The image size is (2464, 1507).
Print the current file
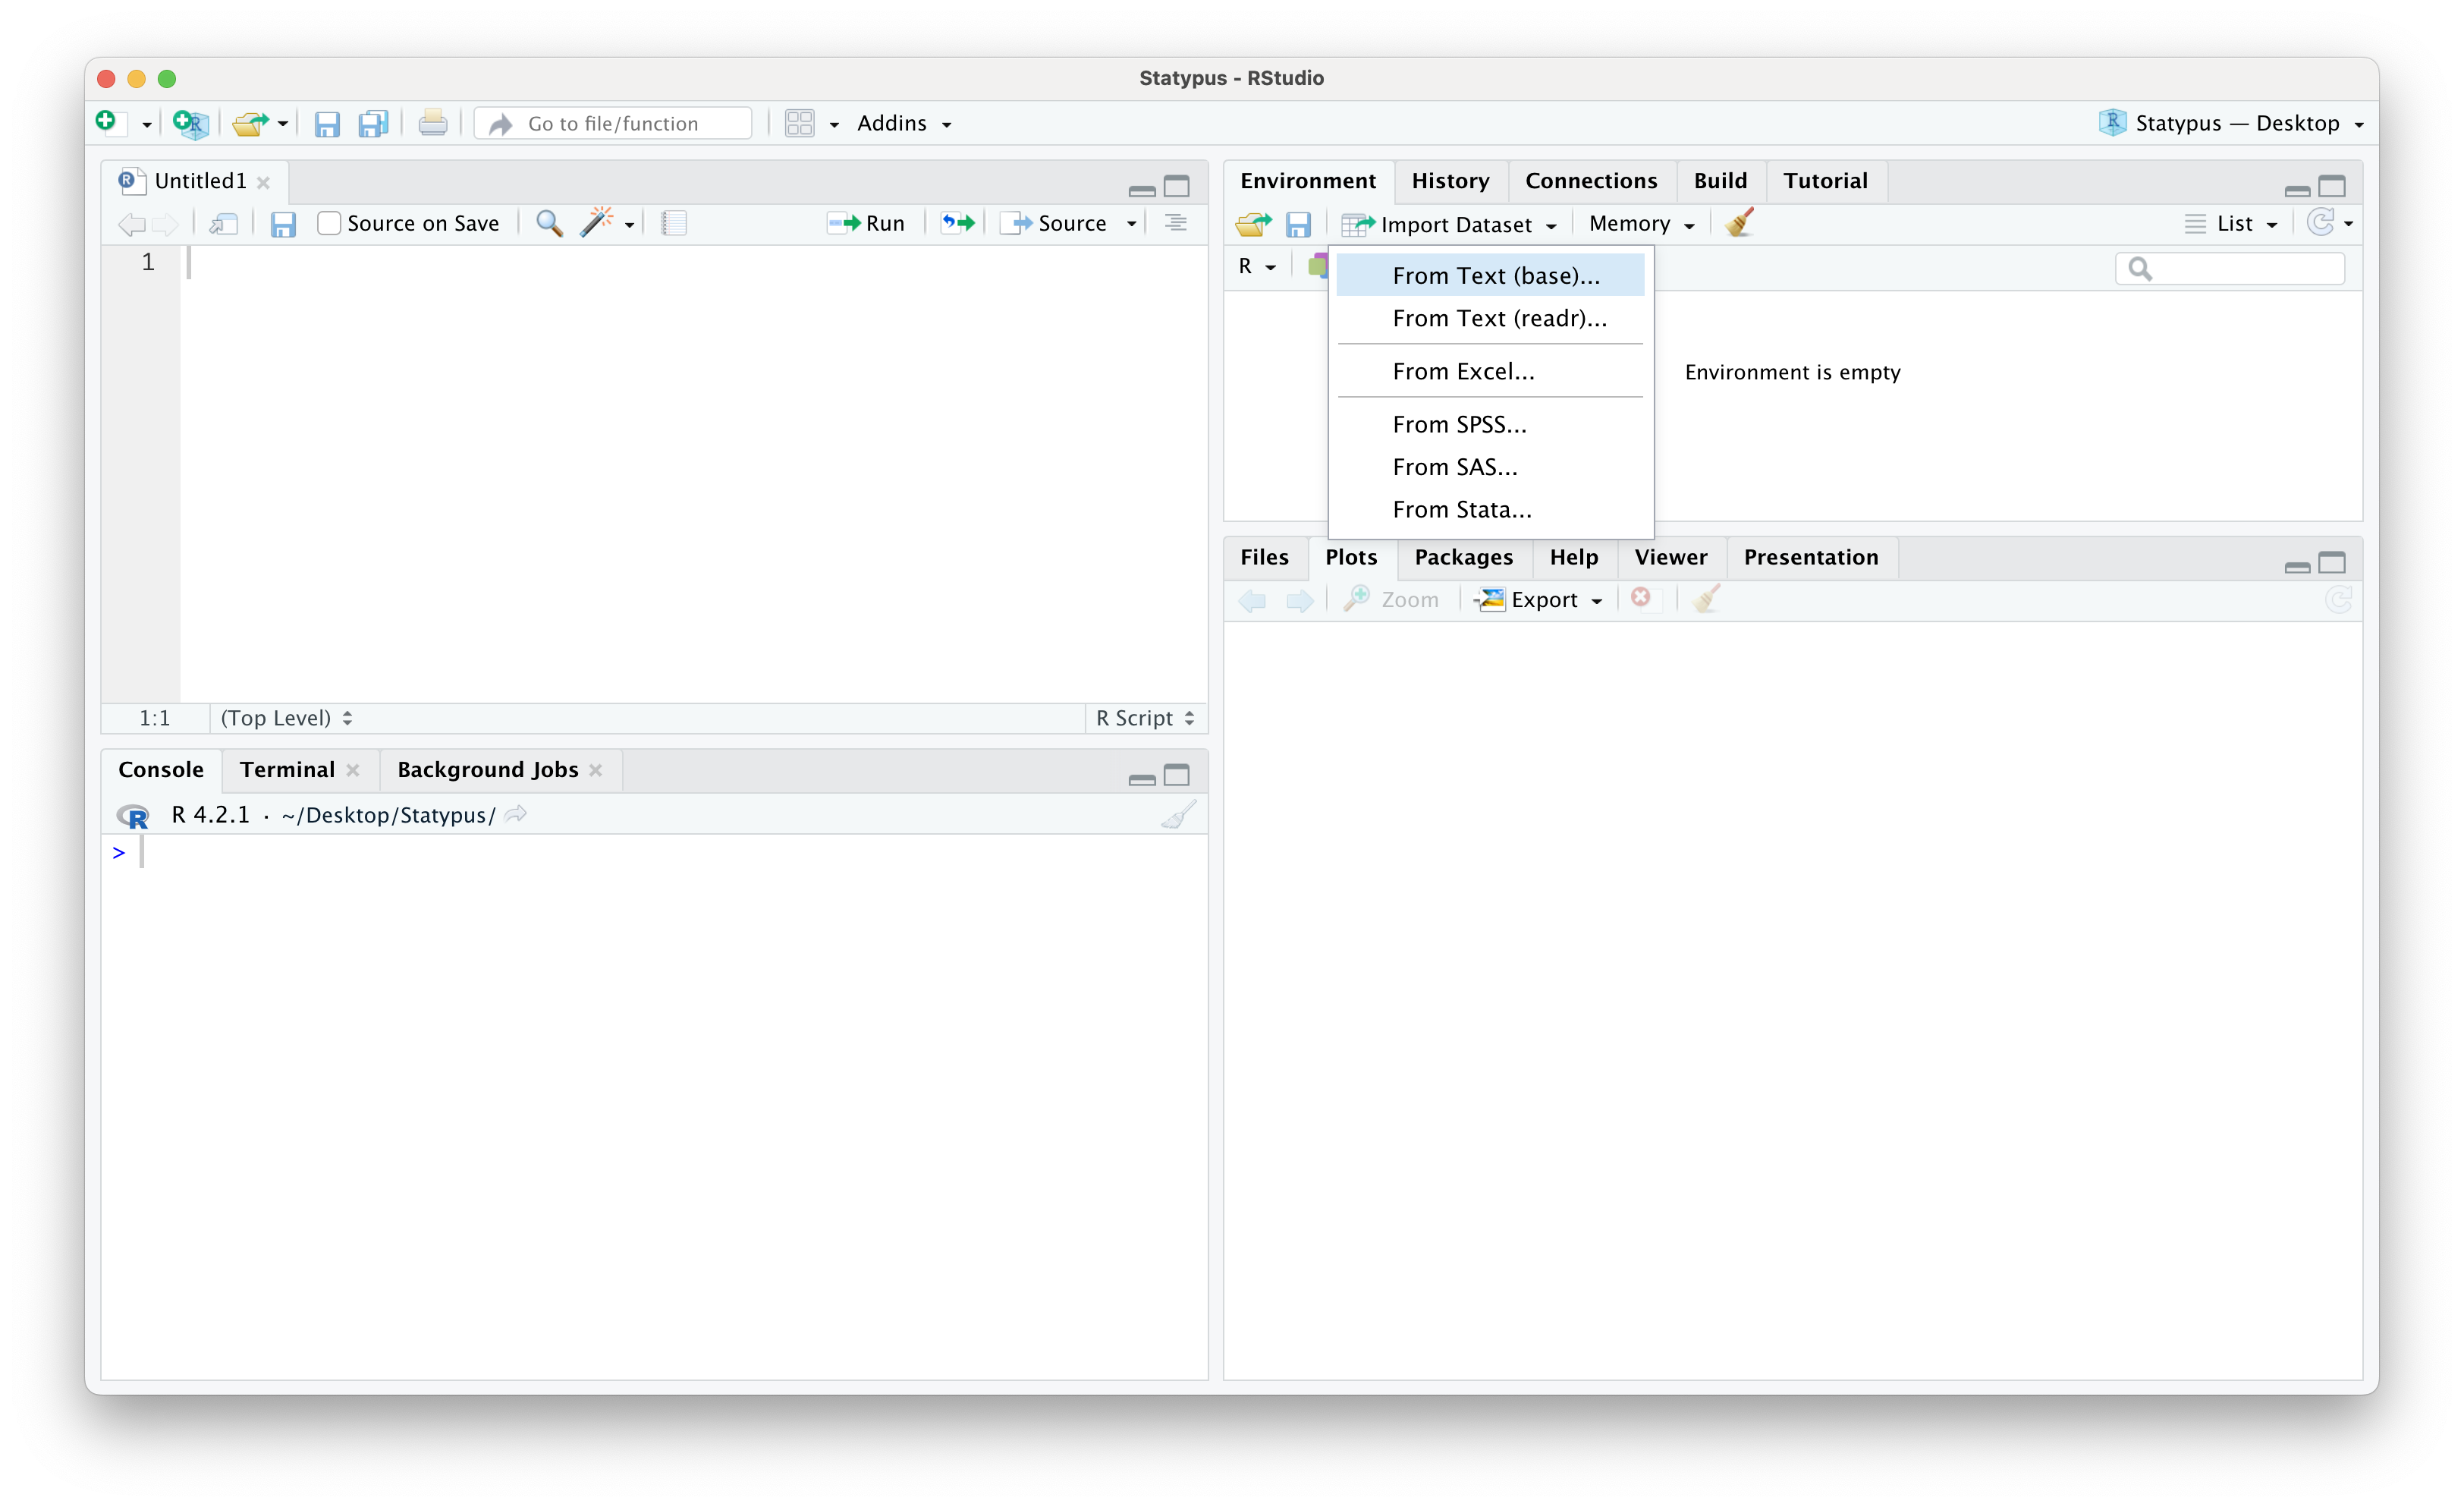432,122
